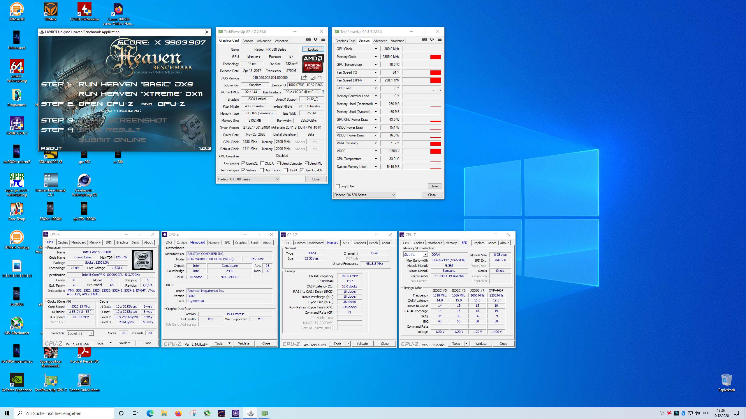Open the aida64 shortcut icon

(17, 71)
